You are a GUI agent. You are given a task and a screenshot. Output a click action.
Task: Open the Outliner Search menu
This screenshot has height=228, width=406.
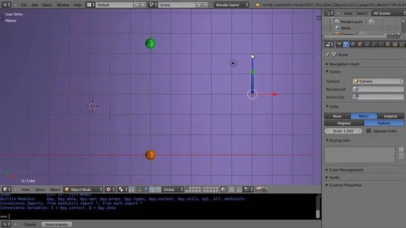[x=362, y=13]
